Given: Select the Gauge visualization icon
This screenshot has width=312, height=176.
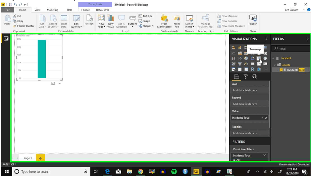Looking at the screenshot, I should (246, 64).
